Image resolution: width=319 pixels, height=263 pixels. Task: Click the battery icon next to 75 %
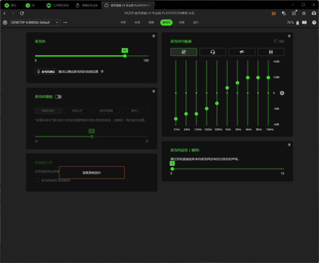297,22
